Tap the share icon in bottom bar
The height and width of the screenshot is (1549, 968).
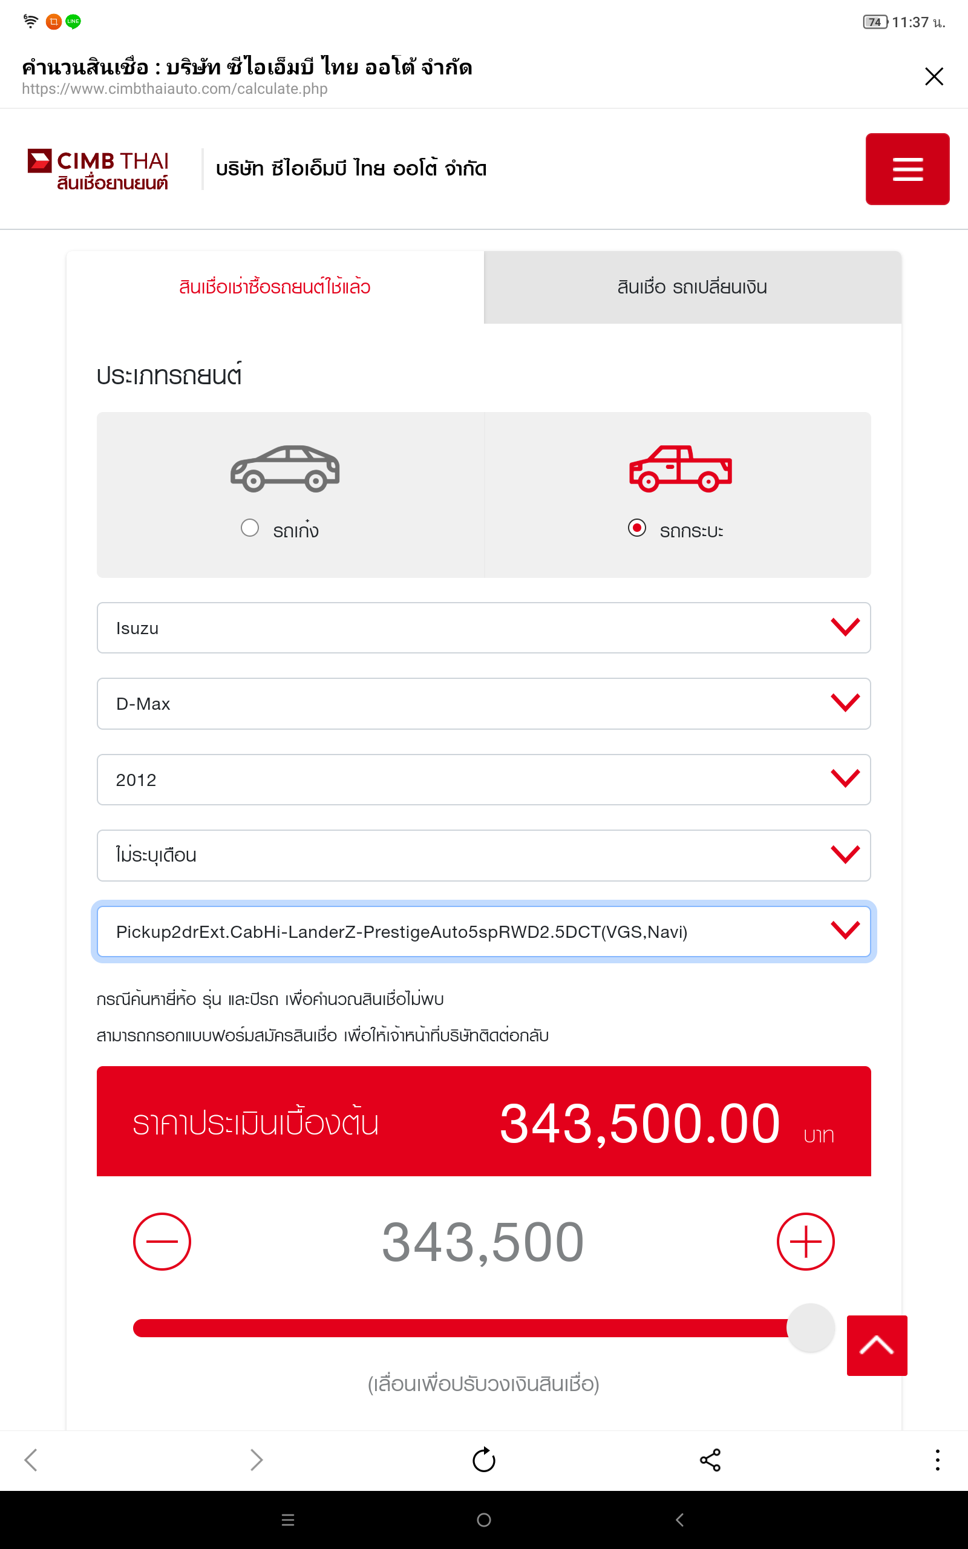(x=710, y=1460)
